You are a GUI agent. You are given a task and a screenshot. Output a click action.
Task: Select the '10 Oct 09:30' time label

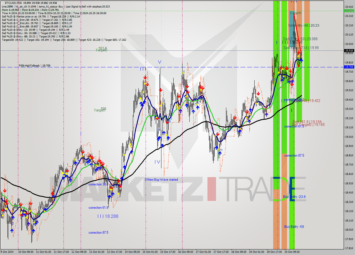click(x=26, y=252)
